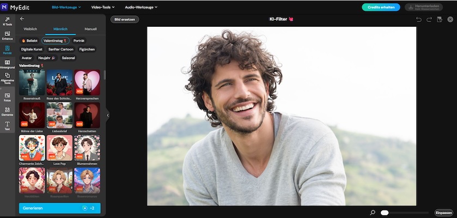
Task: Click the zoom slider handle
Action: pyautogui.click(x=385, y=213)
